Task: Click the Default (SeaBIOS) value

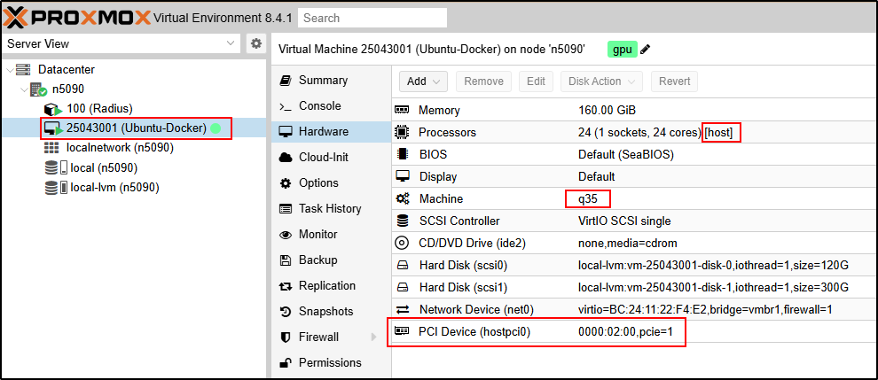Action: [626, 154]
